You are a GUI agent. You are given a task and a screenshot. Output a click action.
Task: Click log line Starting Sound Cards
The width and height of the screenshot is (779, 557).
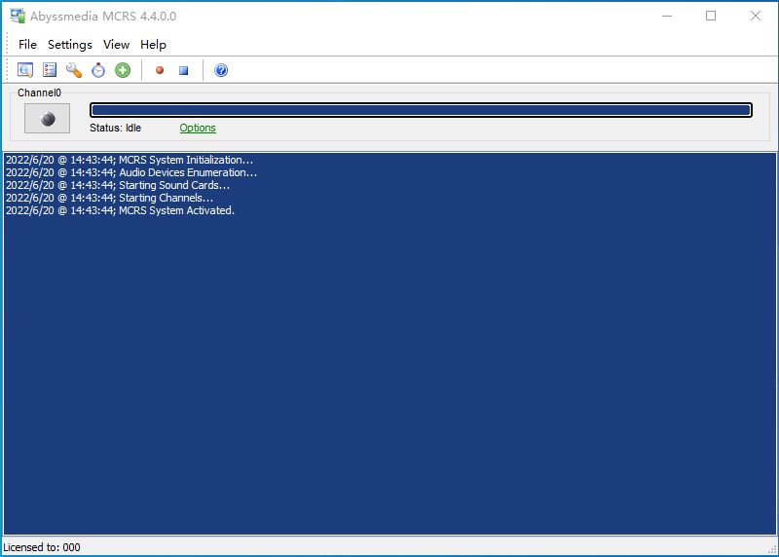pyautogui.click(x=118, y=185)
